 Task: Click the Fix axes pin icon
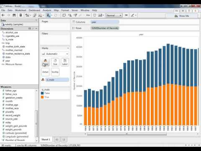pyautogui.click(x=126, y=15)
